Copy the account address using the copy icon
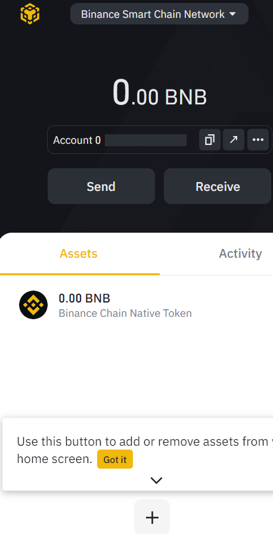 [210, 140]
